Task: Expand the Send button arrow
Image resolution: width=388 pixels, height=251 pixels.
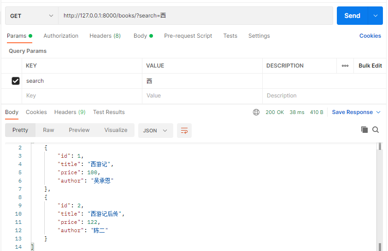Action: tap(376, 16)
